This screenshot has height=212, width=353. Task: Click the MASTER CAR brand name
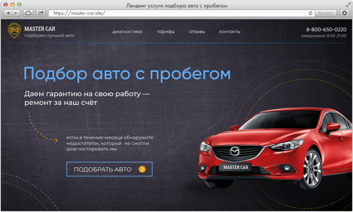40,29
